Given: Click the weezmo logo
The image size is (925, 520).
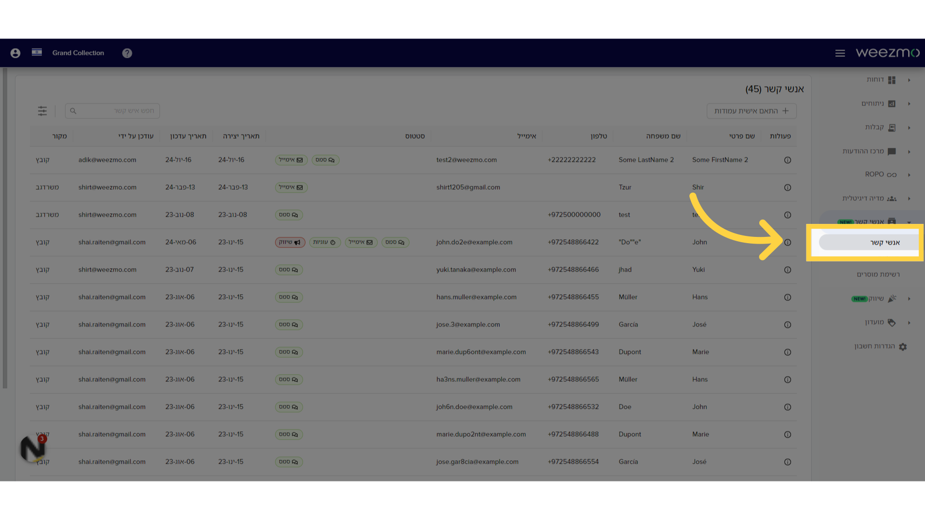Looking at the screenshot, I should tap(887, 52).
